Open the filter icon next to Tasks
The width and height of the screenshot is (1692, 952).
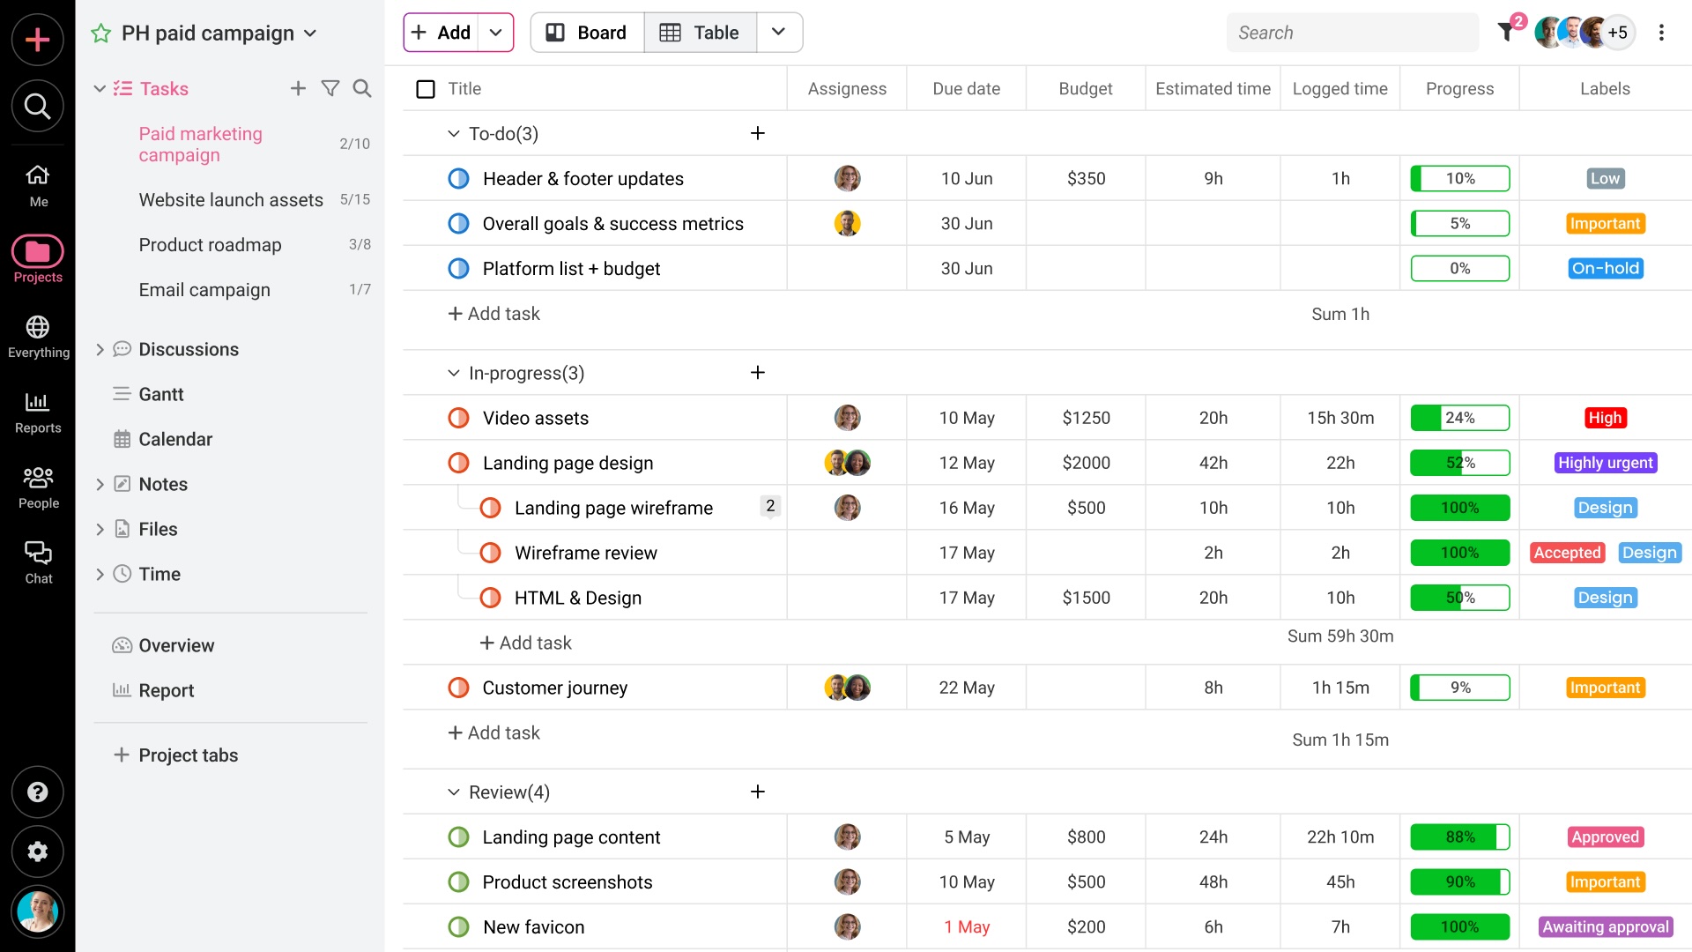click(x=330, y=88)
